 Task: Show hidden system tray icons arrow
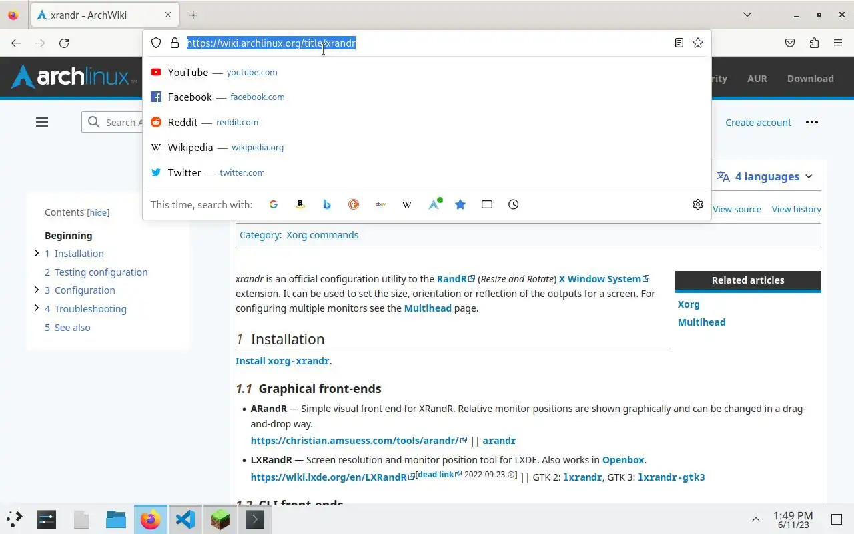point(756,519)
